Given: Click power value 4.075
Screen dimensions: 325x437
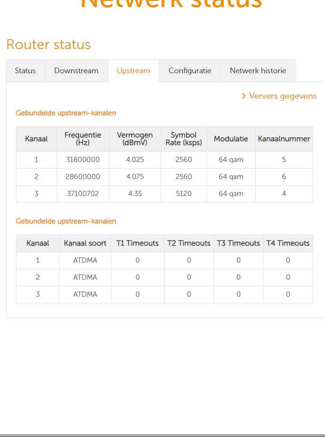Looking at the screenshot, I should pos(135,177).
